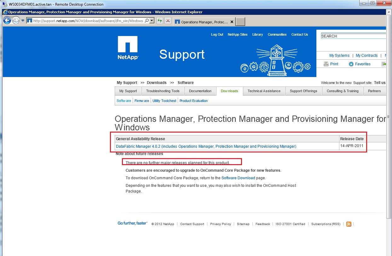Viewport: 392px width, 256px height.
Task: Follow the Software Download link
Action: coord(238,178)
